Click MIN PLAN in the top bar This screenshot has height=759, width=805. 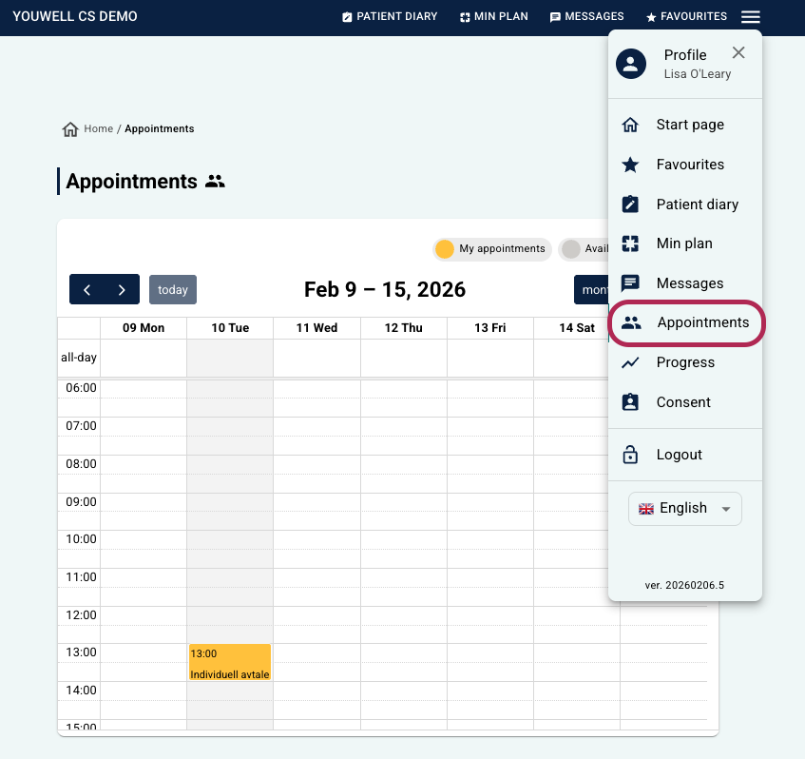[x=494, y=16]
